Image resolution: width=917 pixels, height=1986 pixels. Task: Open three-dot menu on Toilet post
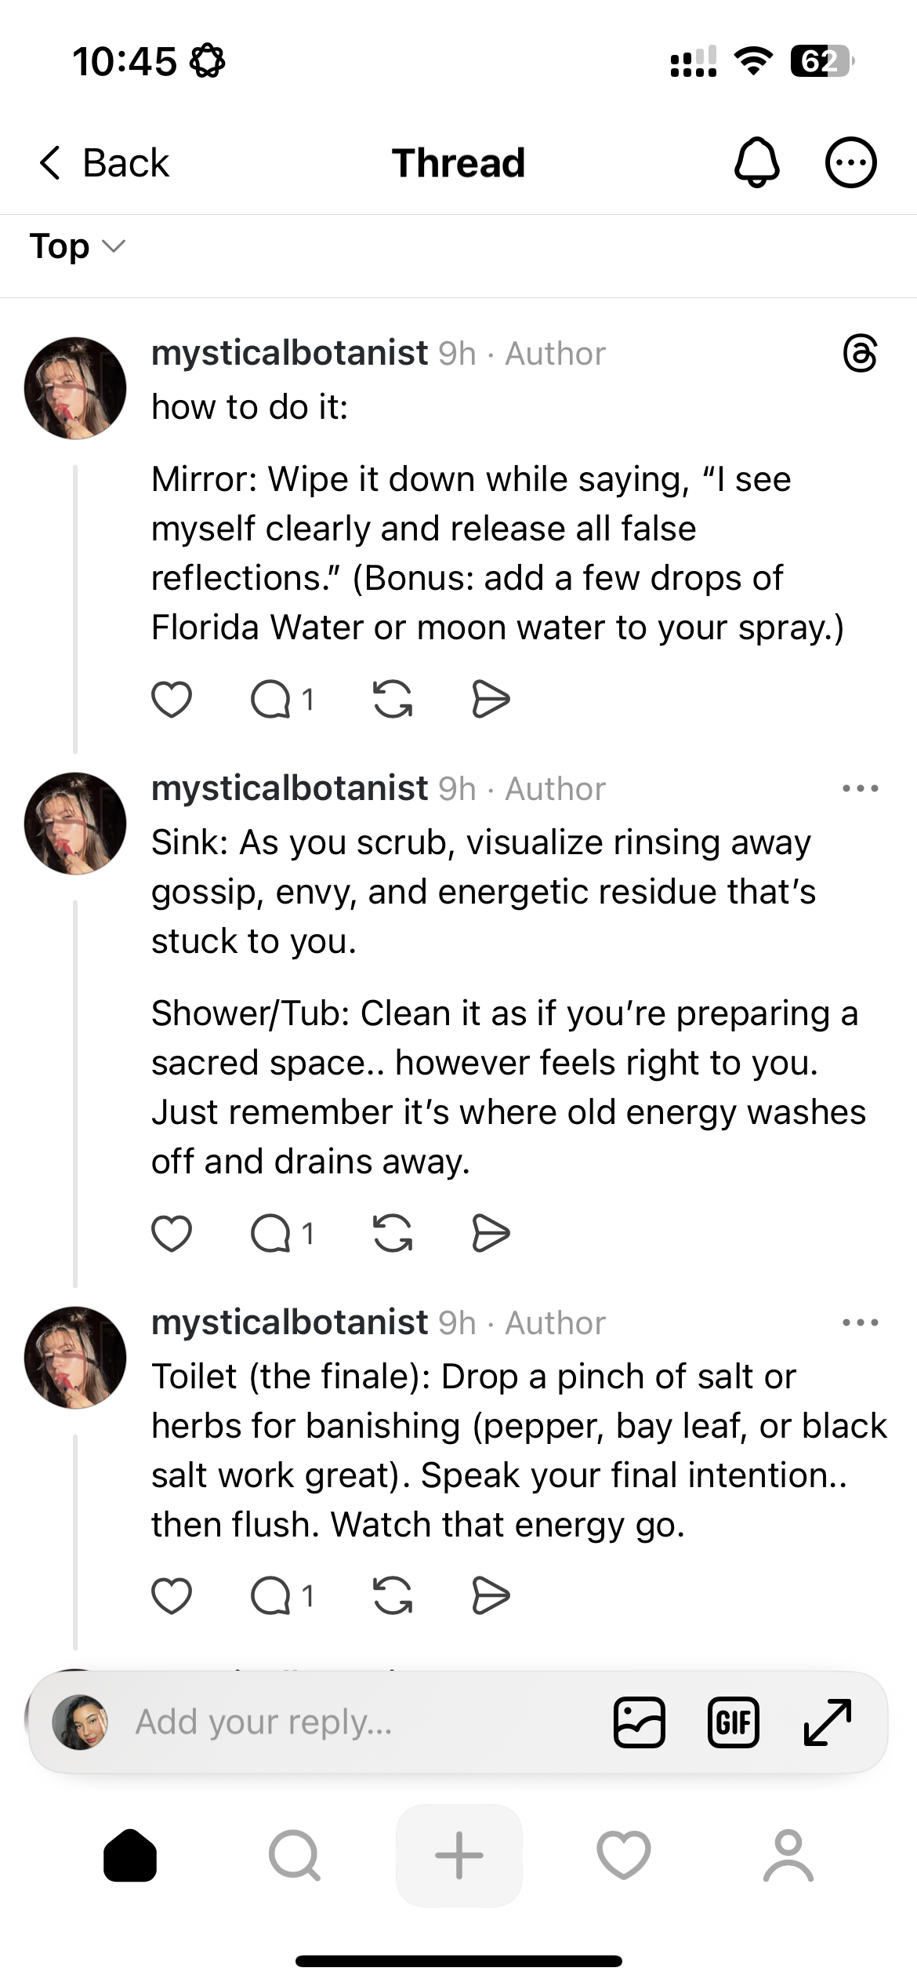(860, 1322)
